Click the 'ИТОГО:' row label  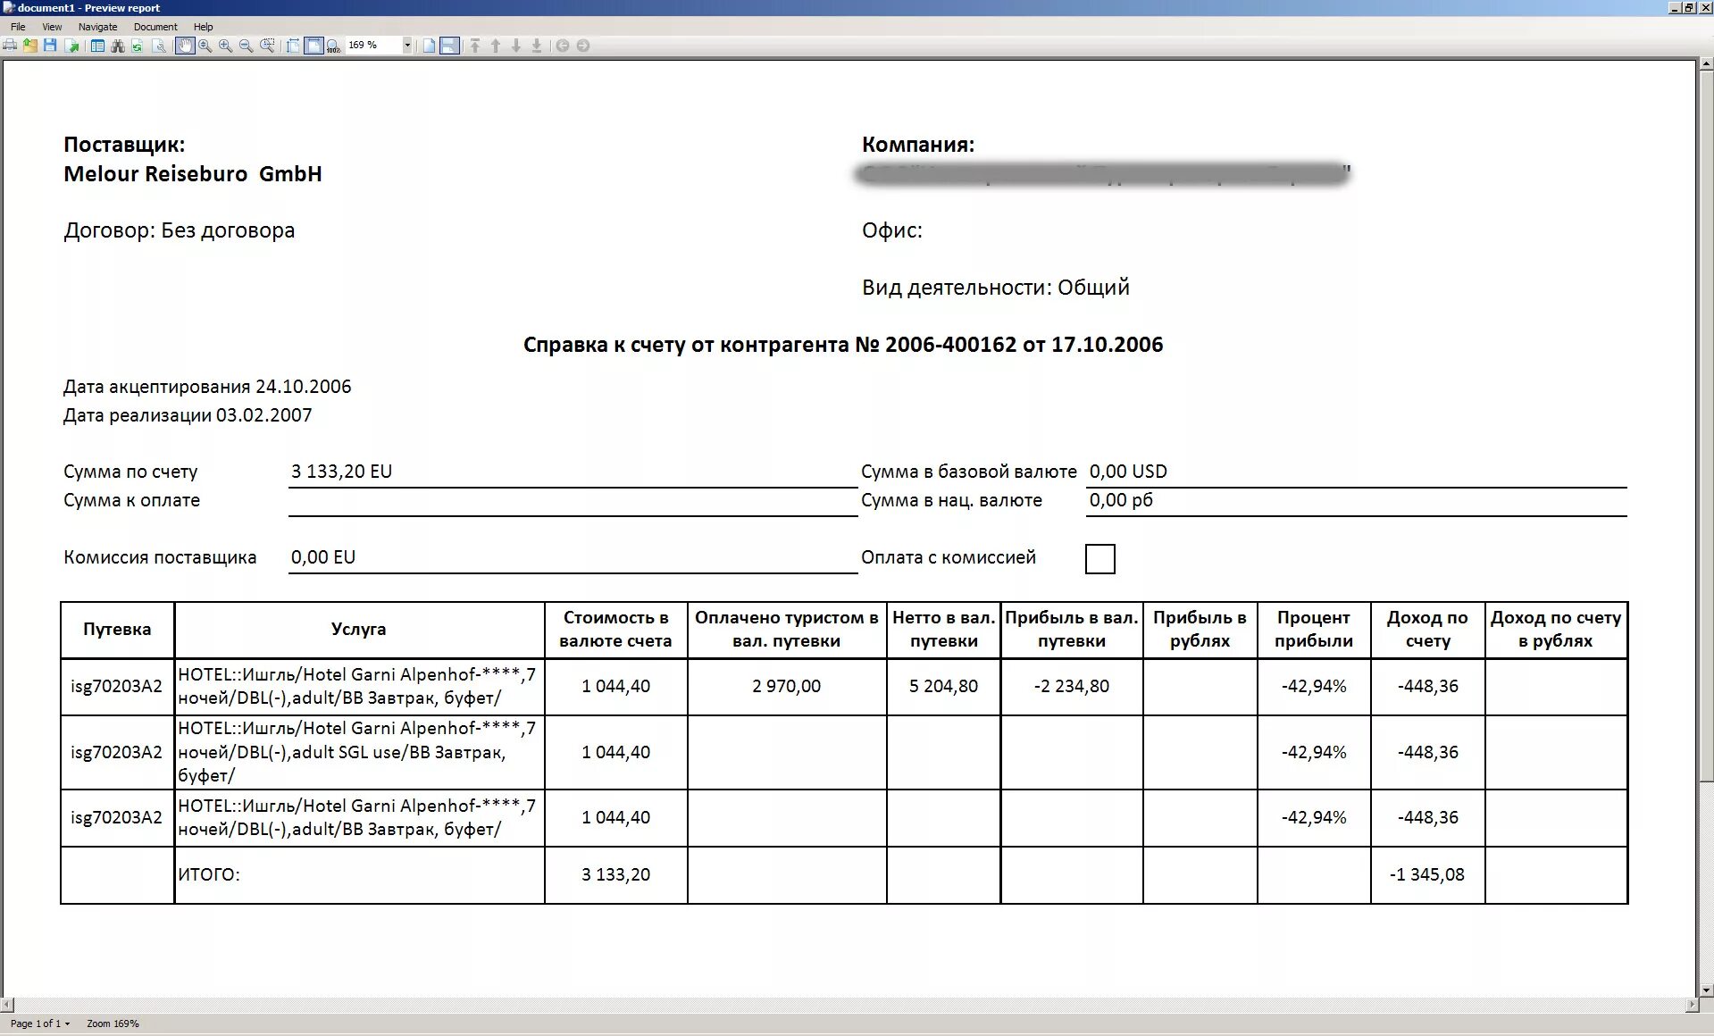(209, 875)
